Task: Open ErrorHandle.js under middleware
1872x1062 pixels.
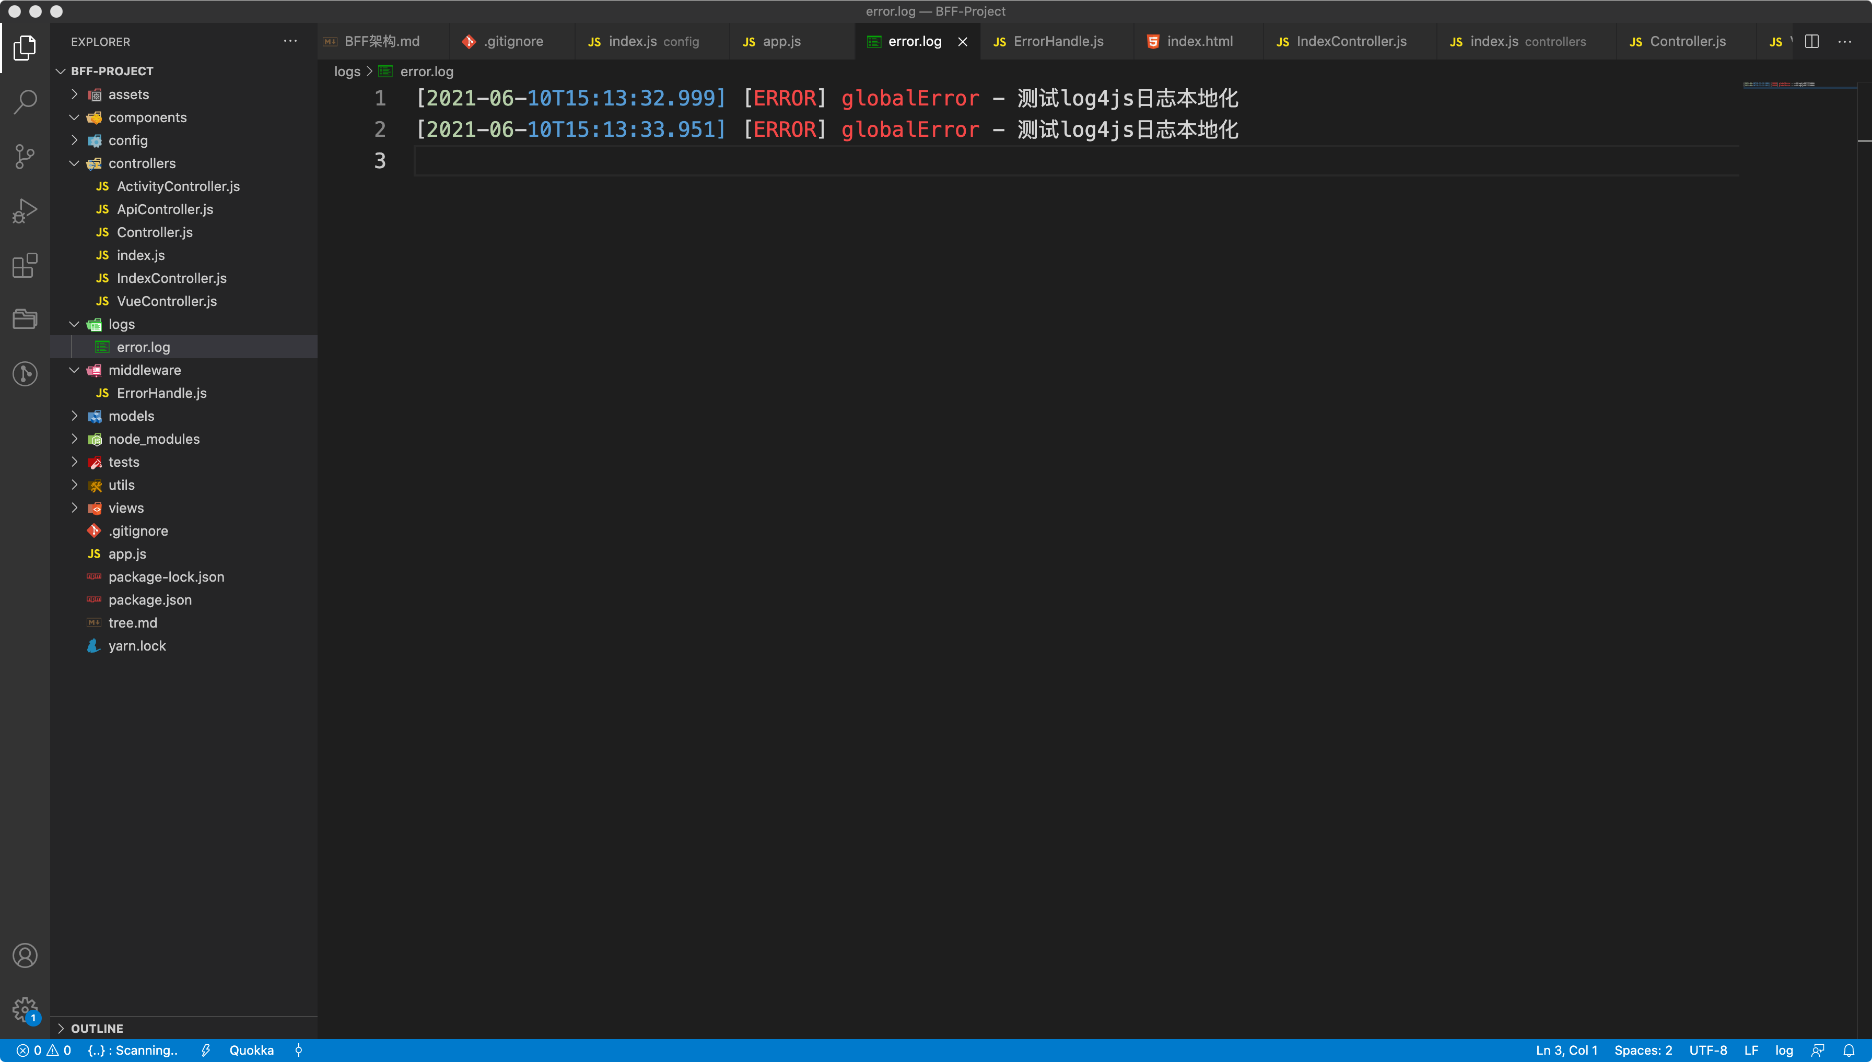Action: 184,393
